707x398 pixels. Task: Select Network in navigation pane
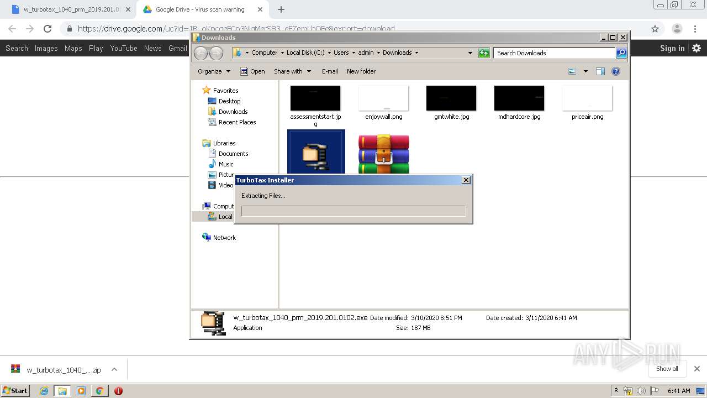point(219,238)
